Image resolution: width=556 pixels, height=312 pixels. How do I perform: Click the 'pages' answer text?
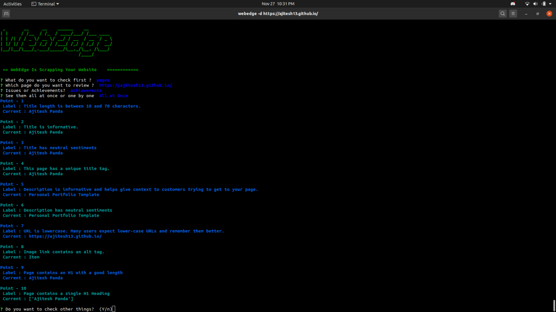click(103, 80)
